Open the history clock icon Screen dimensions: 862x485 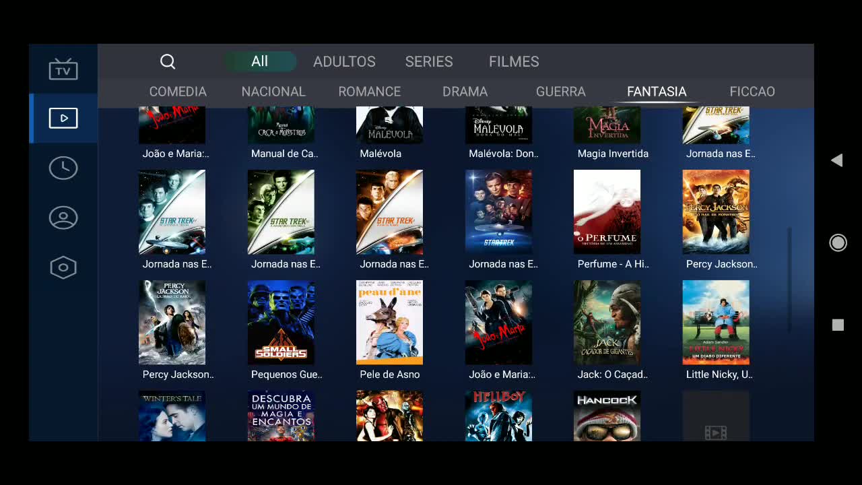click(x=63, y=168)
